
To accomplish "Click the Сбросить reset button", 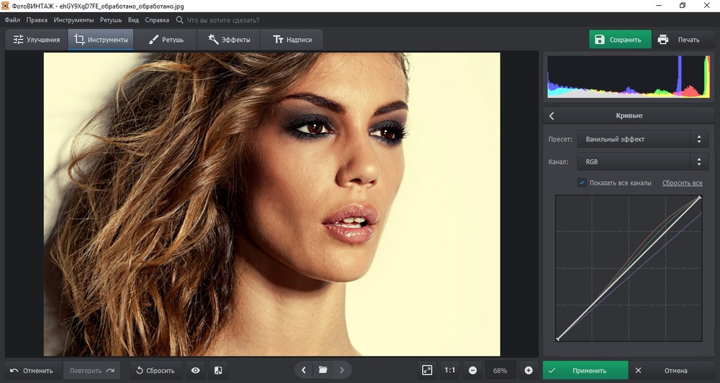I will tap(156, 371).
